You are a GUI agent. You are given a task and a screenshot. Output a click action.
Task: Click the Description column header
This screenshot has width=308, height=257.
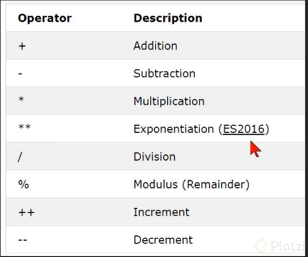(168, 18)
